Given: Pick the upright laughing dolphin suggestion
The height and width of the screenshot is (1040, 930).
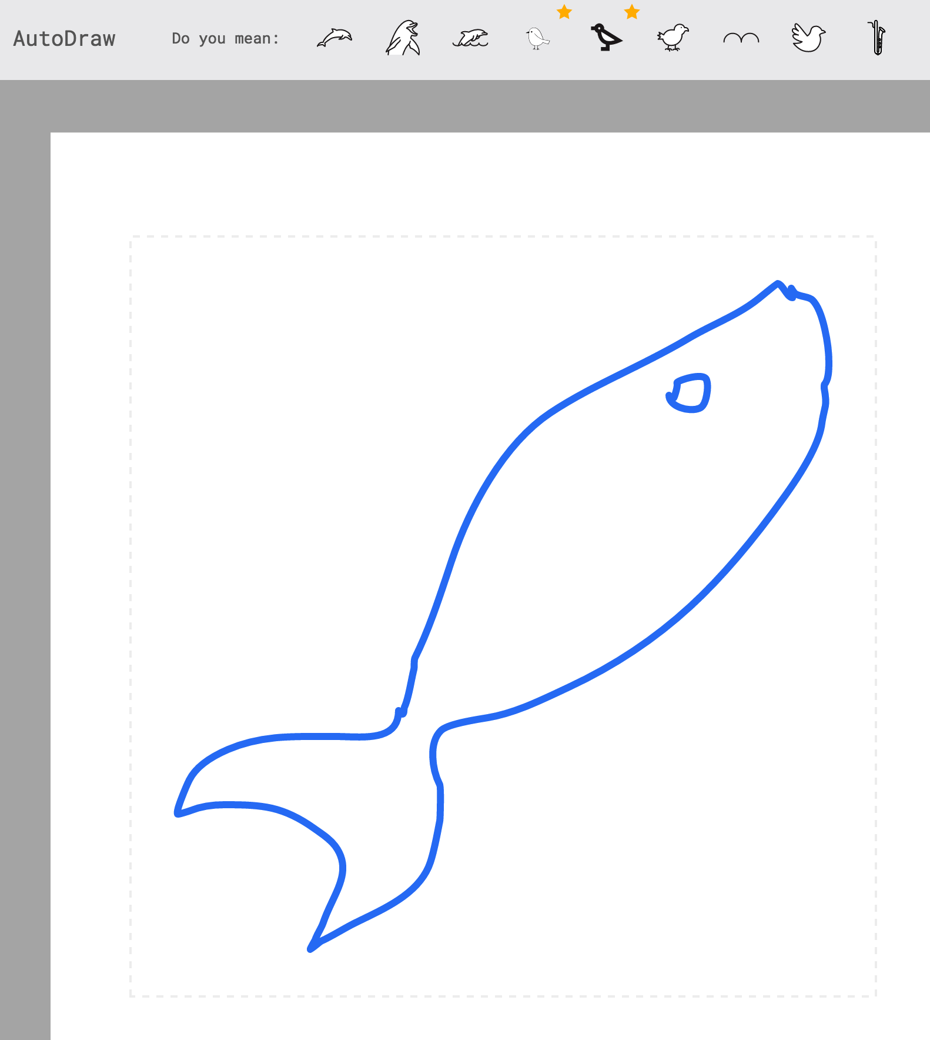Looking at the screenshot, I should click(x=403, y=38).
